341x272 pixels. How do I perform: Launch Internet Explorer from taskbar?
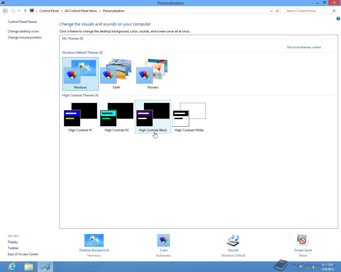pyautogui.click(x=12, y=267)
